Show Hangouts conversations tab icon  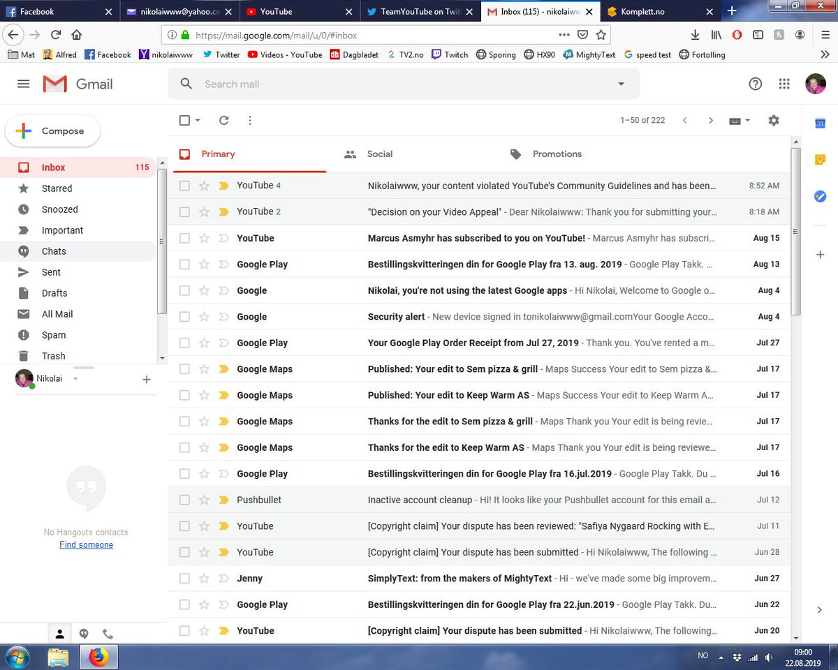click(84, 634)
